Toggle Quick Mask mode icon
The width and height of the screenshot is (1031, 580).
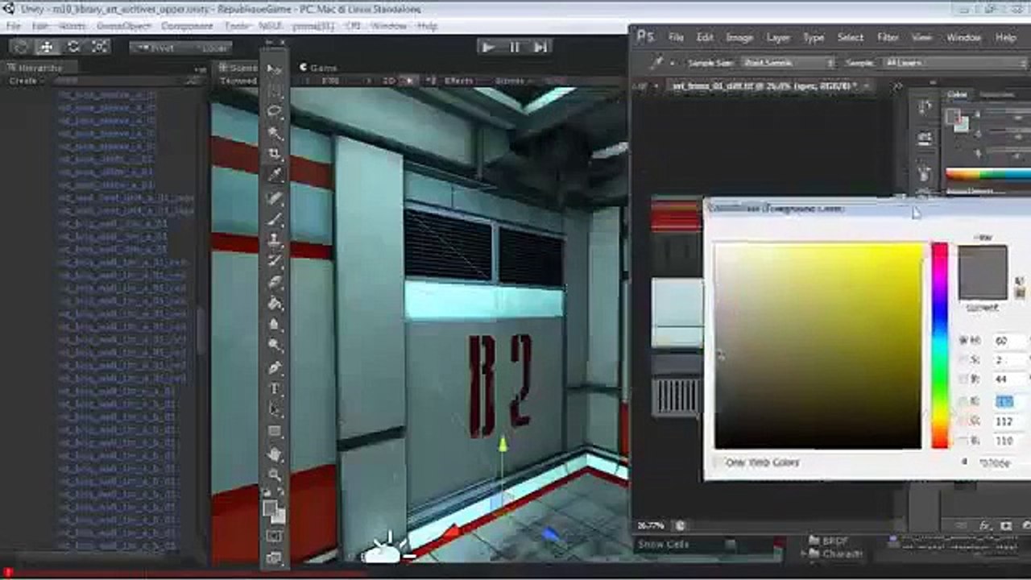point(275,535)
